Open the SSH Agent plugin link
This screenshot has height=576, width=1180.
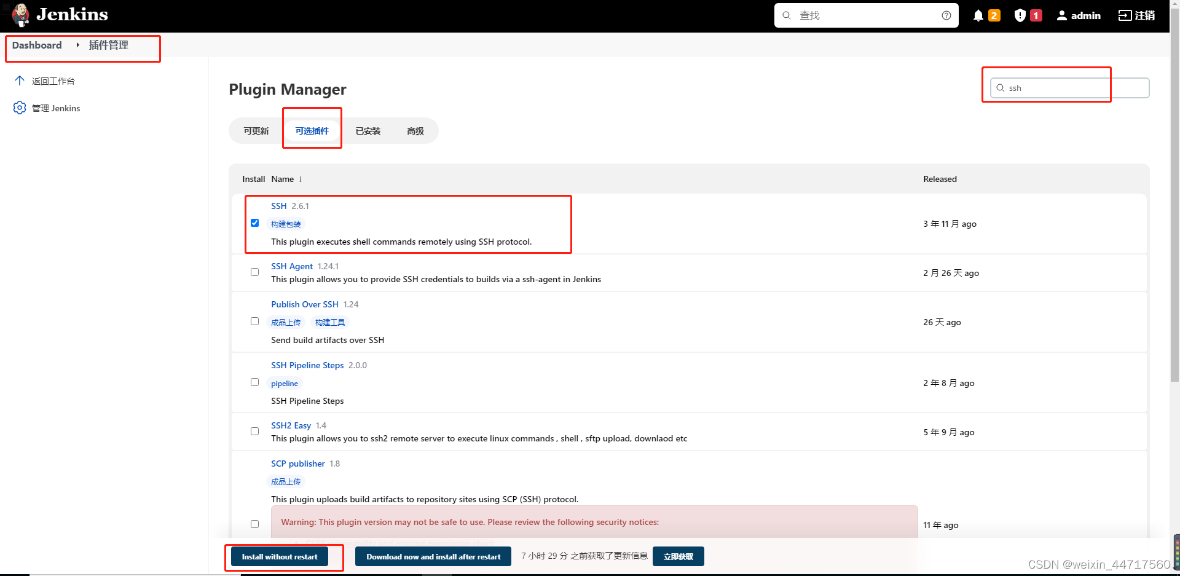(292, 266)
